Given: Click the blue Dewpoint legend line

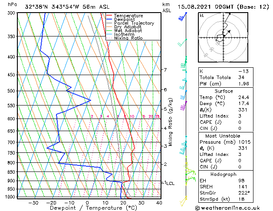Looking at the screenshot, I should click(x=109, y=20).
